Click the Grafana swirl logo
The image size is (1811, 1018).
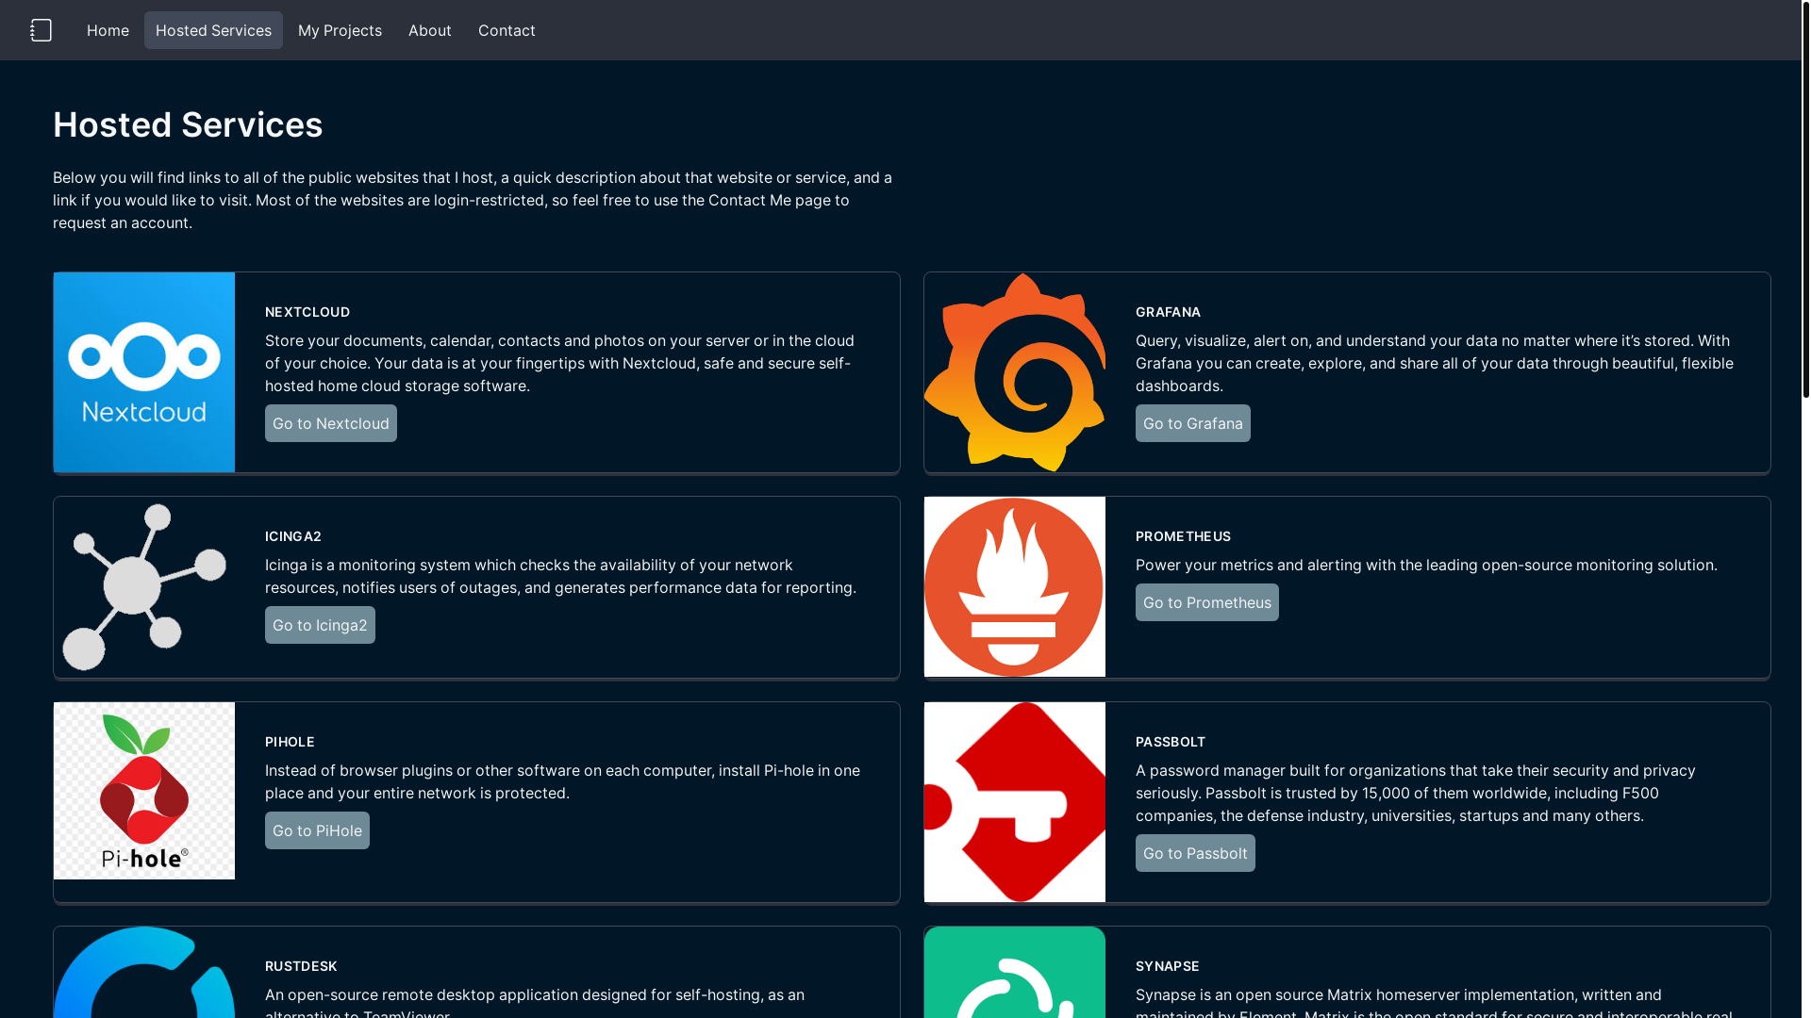pos(1015,372)
